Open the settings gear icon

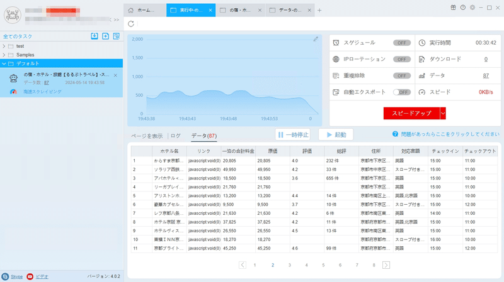tap(472, 8)
